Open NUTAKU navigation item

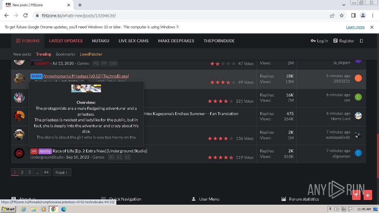pos(101,41)
